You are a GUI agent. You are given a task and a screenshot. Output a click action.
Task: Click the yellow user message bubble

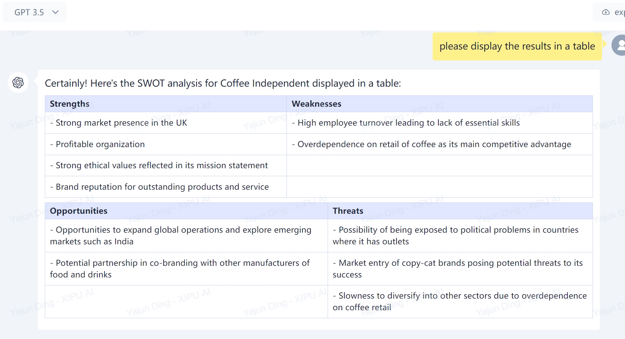517,46
